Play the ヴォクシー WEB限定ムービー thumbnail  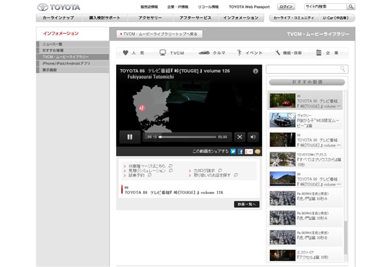(283, 120)
